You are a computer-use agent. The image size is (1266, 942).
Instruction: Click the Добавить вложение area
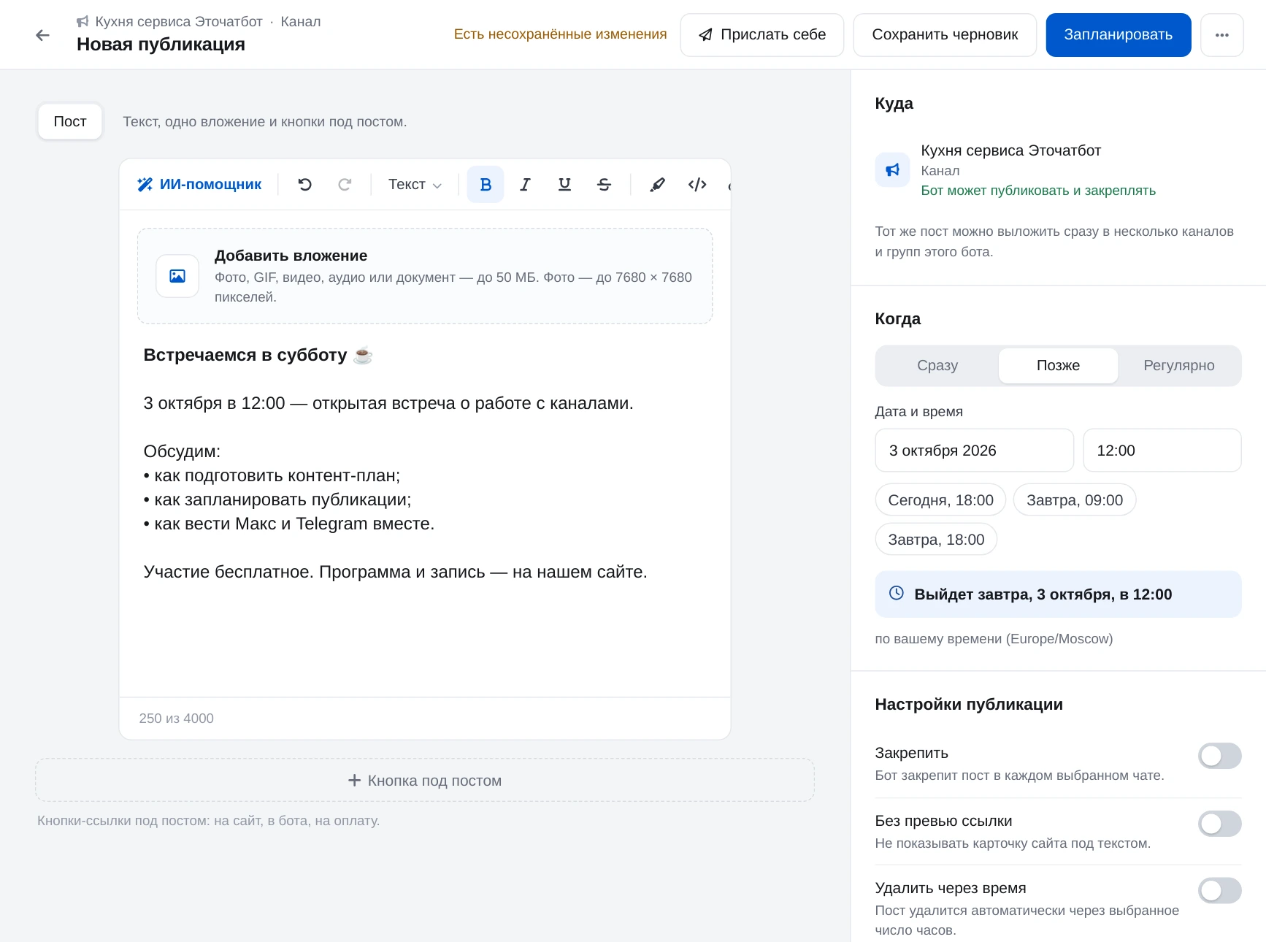(x=425, y=276)
